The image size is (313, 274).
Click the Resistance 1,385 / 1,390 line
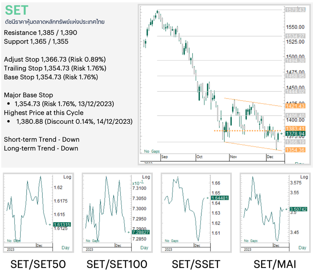coord(41,32)
